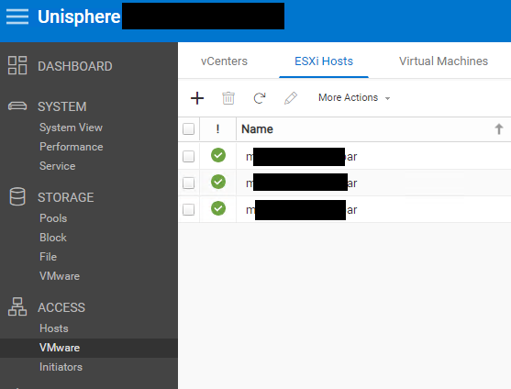Screen dimensions: 511x389
Task: Click the Dashboard grid icon
Action: tap(17, 65)
